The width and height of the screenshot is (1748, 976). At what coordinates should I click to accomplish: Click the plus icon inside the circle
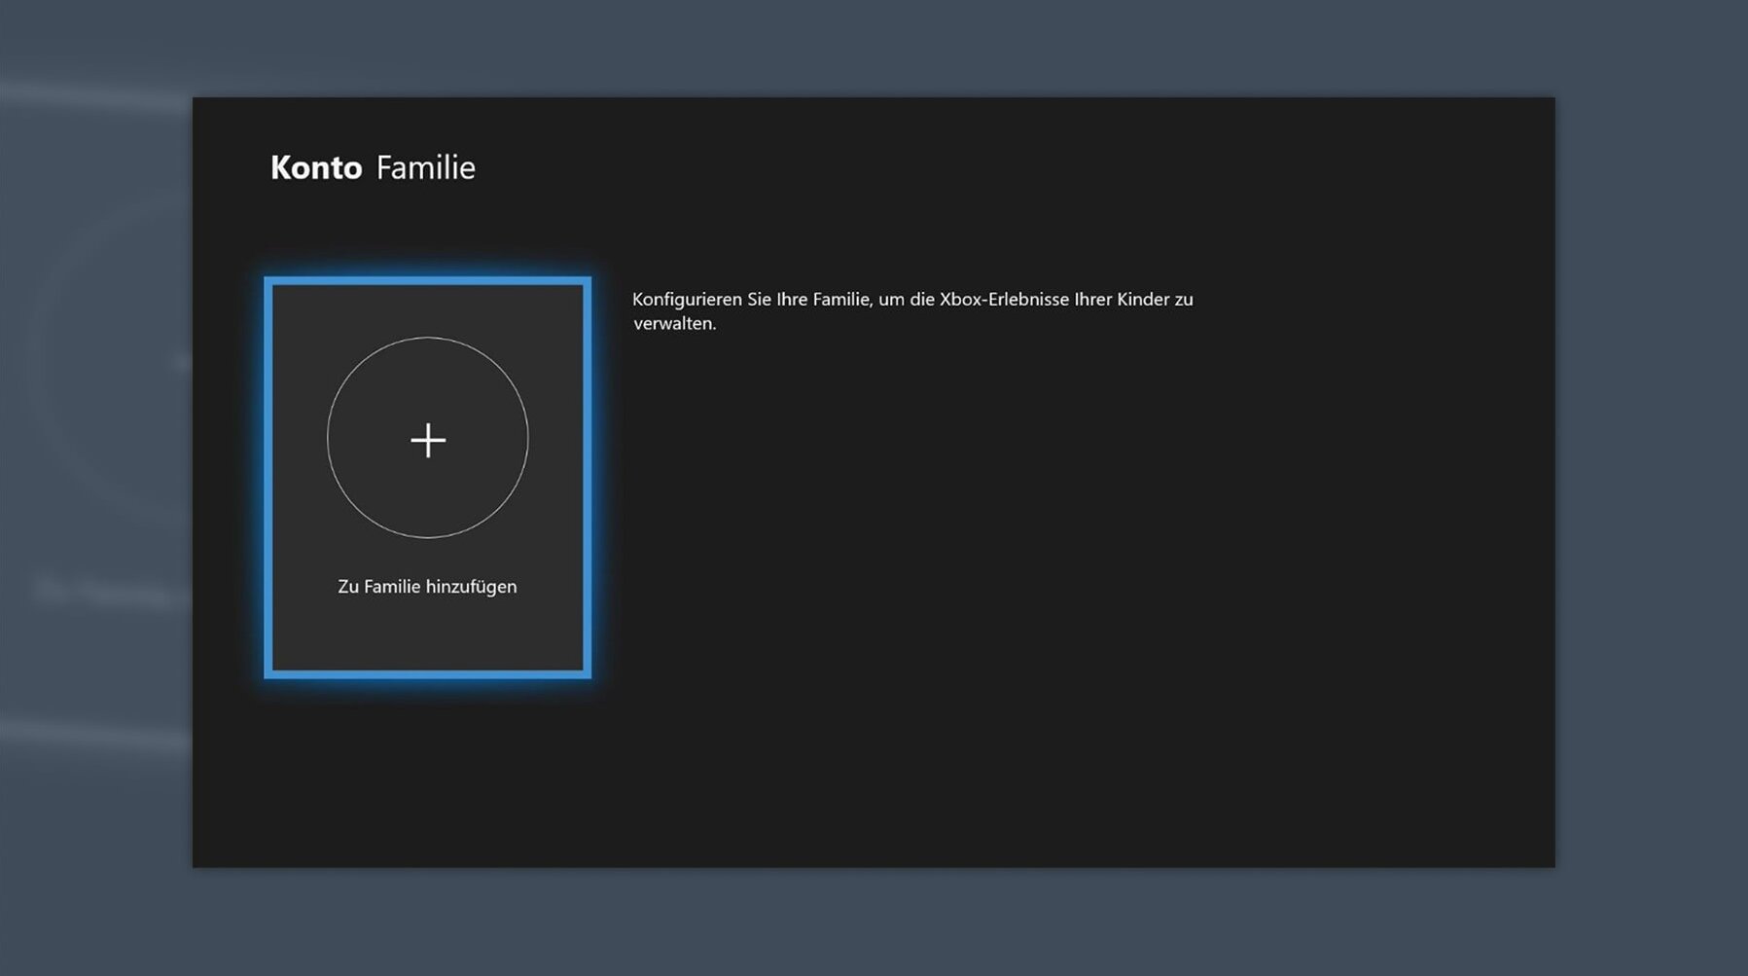click(428, 440)
